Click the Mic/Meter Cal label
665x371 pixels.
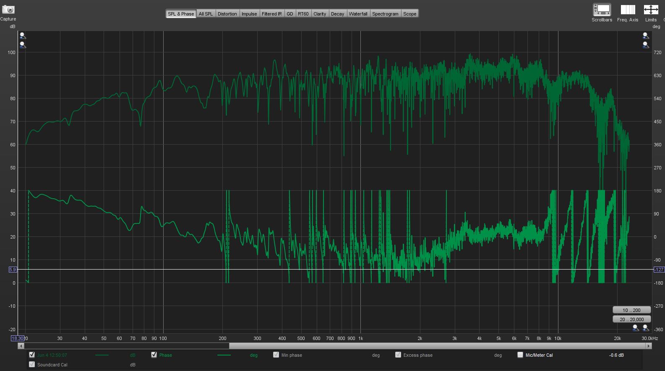click(x=539, y=355)
